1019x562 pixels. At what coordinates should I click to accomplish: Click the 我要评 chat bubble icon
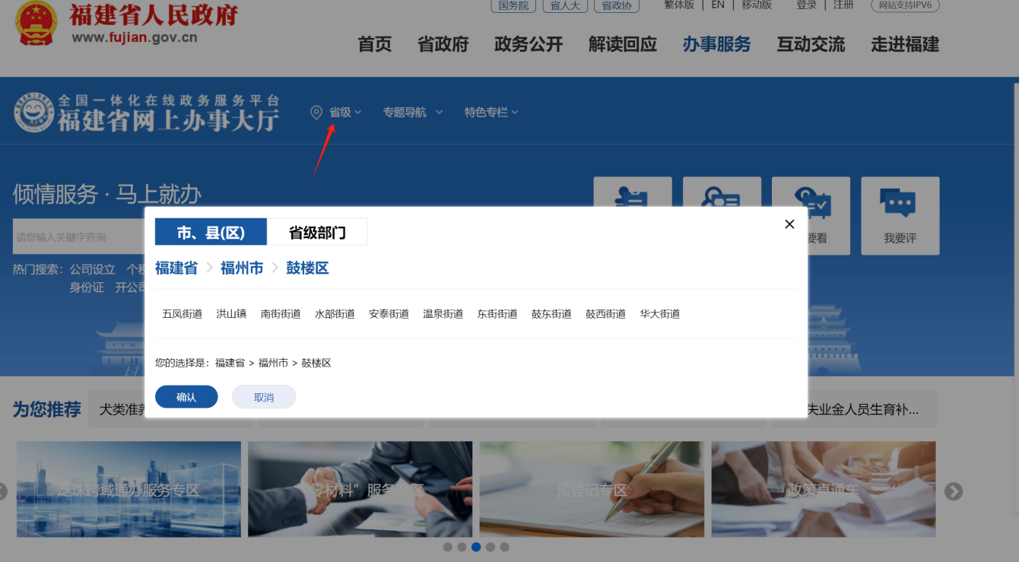click(900, 202)
